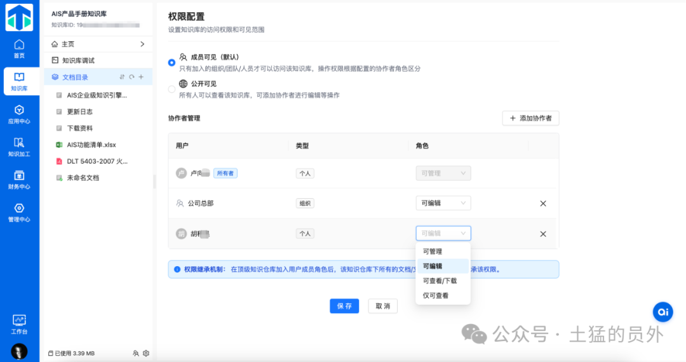Screen dimensions: 686x362
Task: Click the 取消 button
Action: click(383, 306)
